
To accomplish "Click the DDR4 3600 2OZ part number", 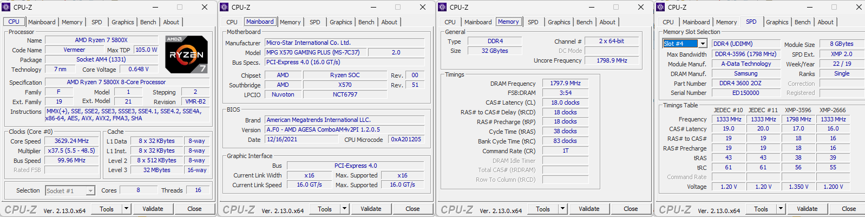I will [x=745, y=83].
